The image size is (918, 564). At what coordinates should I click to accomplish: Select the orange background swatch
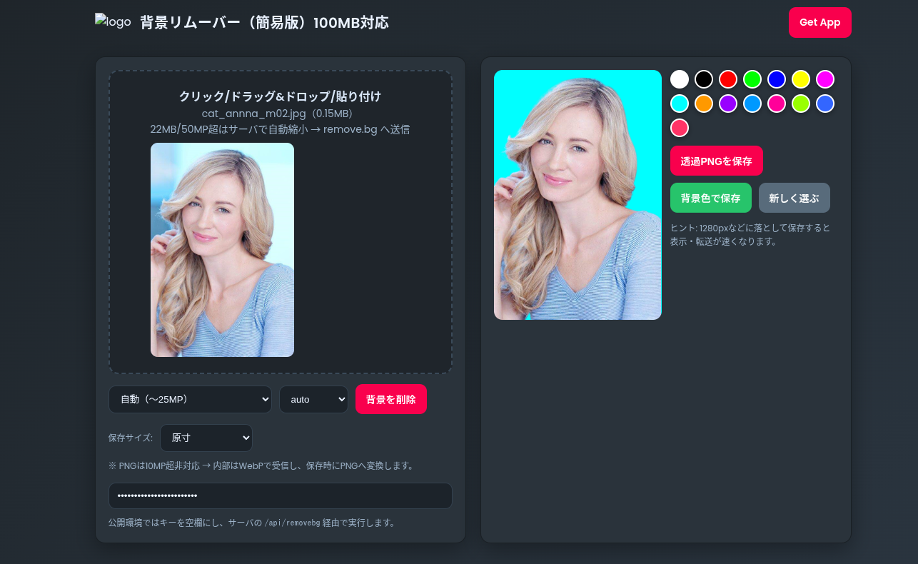click(x=704, y=104)
